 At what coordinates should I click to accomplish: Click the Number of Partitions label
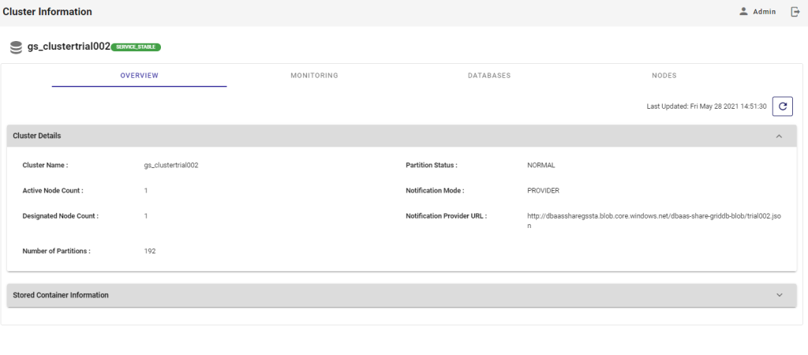point(56,252)
